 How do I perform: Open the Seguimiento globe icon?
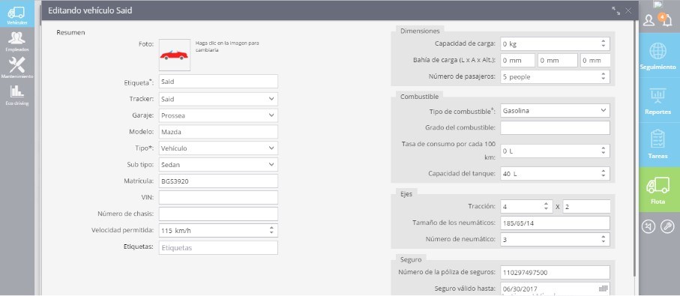point(658,51)
